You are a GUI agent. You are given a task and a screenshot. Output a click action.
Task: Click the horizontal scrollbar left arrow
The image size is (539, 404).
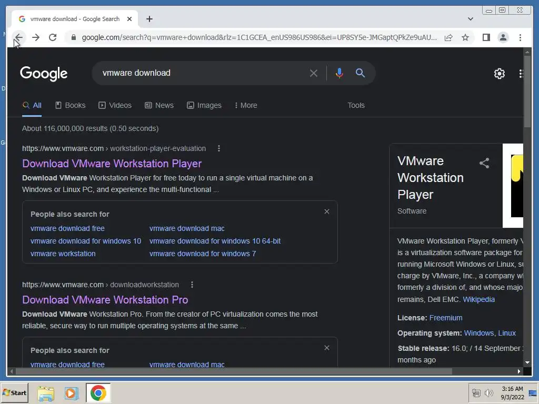[12, 371]
